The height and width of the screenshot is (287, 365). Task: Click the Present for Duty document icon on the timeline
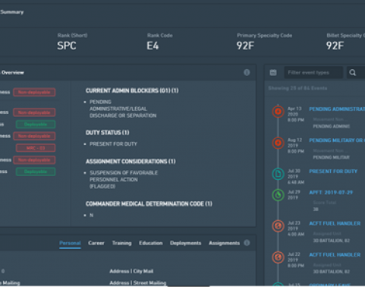(278, 174)
